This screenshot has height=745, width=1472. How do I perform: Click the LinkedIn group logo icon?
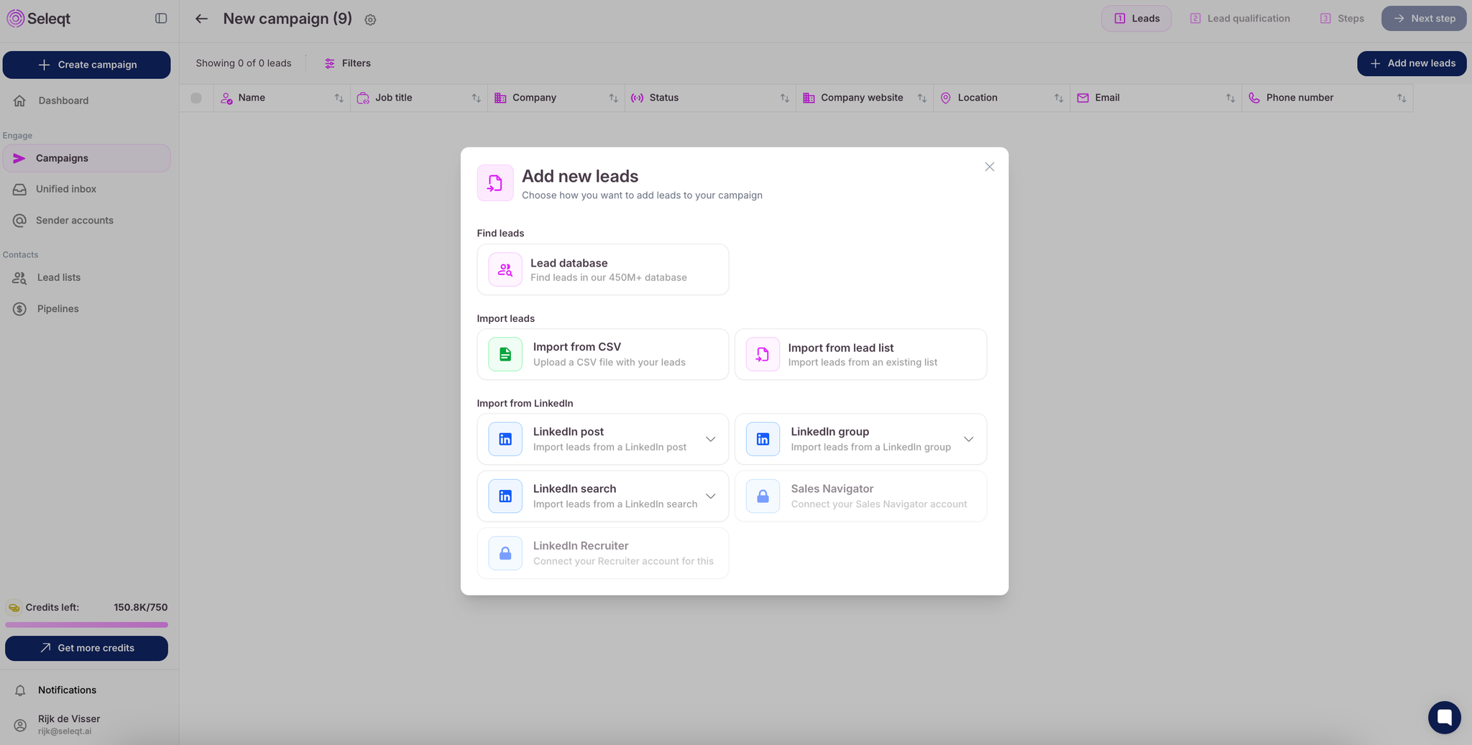click(x=763, y=439)
